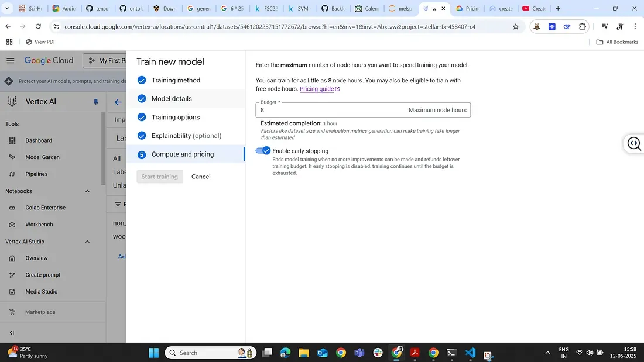Launch Colab Enterprise notebook
This screenshot has width=644, height=362.
[x=47, y=208]
